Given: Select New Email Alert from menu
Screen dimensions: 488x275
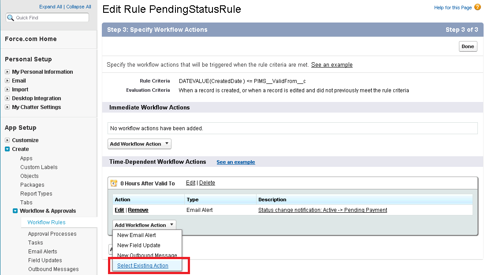Looking at the screenshot, I should tap(137, 235).
